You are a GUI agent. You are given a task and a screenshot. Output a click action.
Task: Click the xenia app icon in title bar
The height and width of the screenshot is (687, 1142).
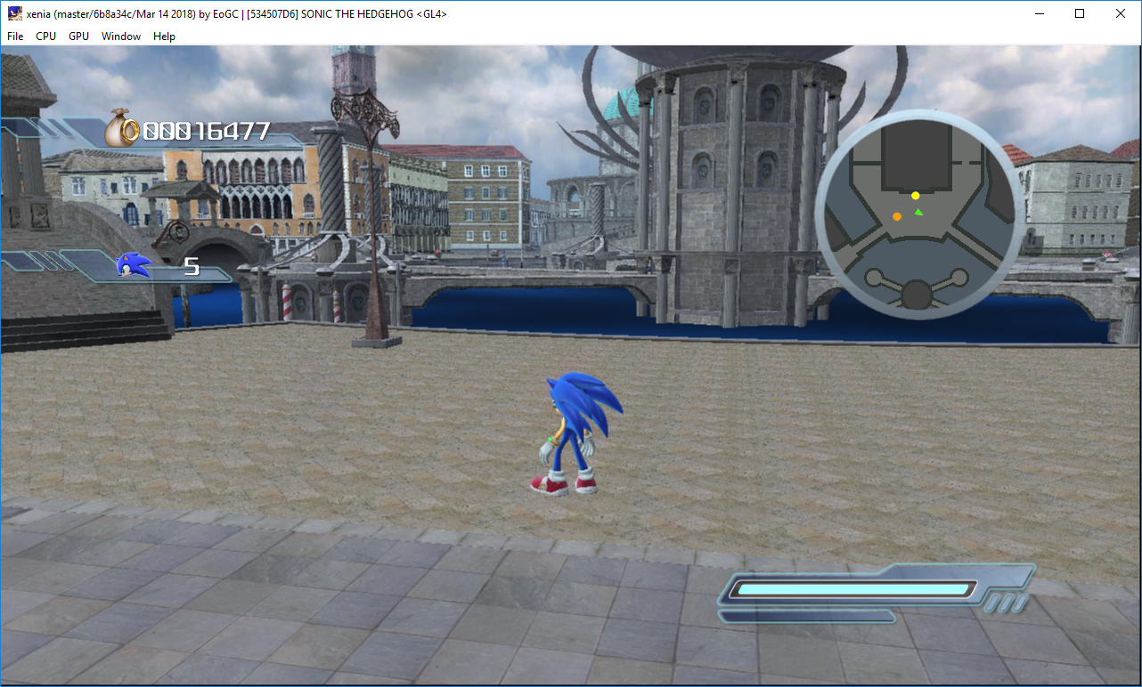coord(15,13)
